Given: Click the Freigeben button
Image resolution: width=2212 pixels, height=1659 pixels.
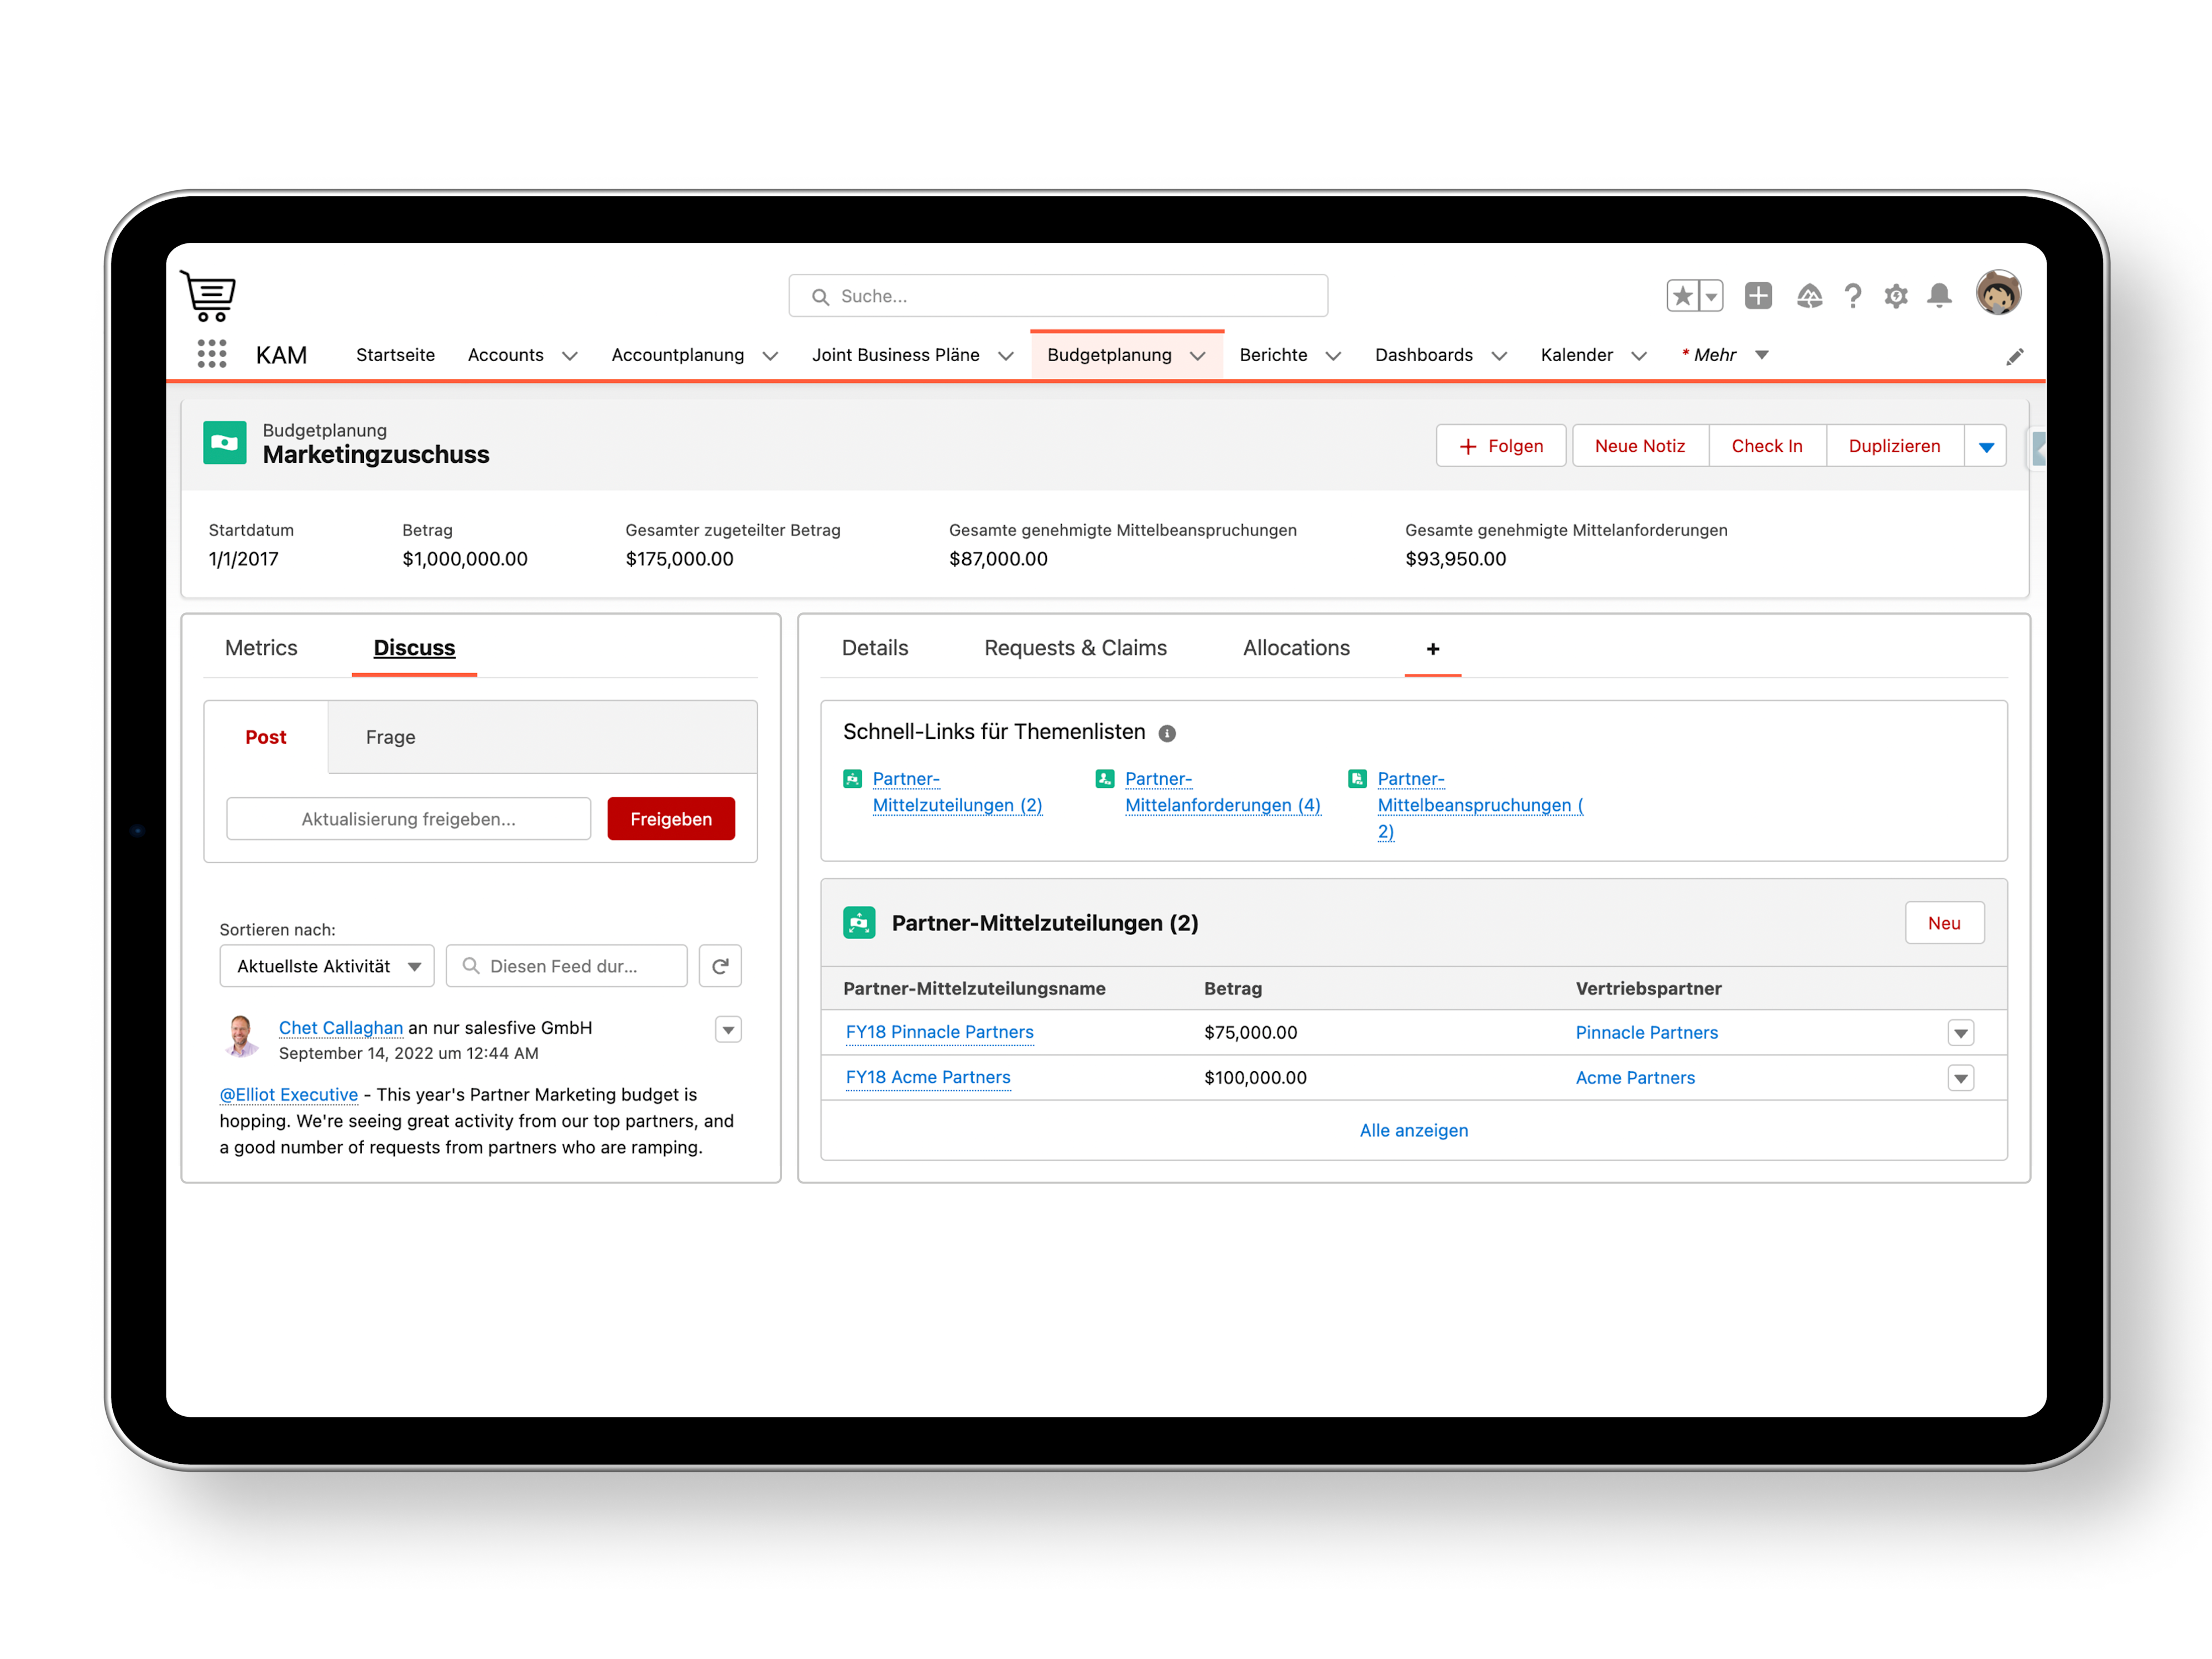Looking at the screenshot, I should [x=670, y=819].
